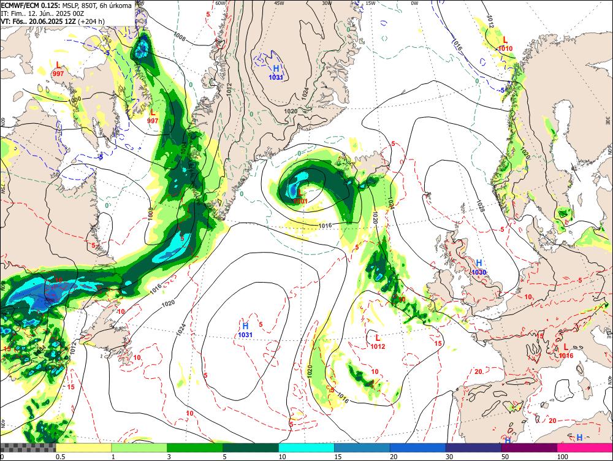This screenshot has height=461, width=613.
Task: Select the H 1030 high over Britain
Action: (x=479, y=267)
